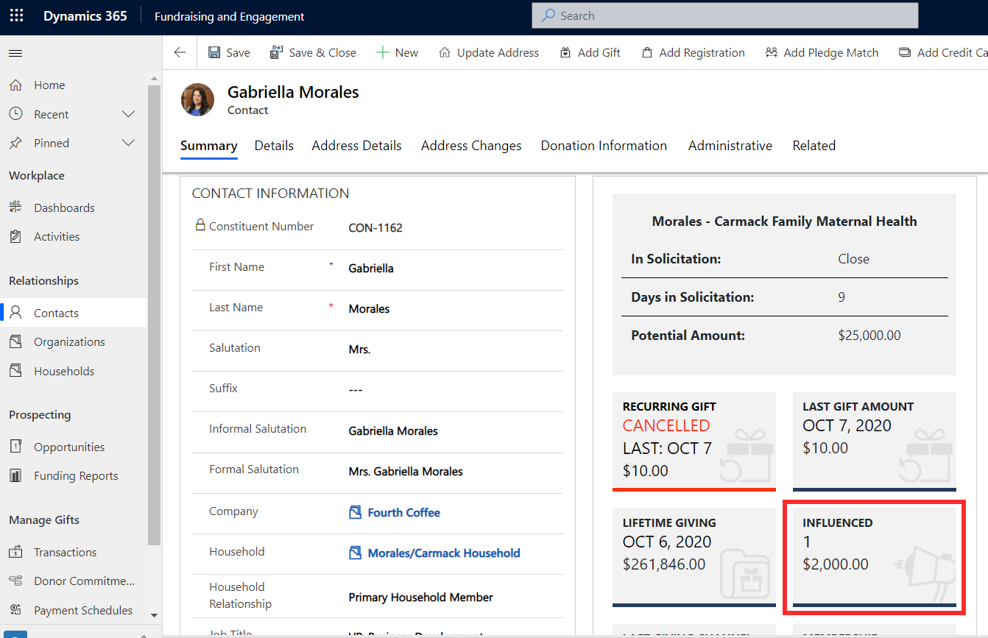Click the Add Gift icon

click(565, 52)
